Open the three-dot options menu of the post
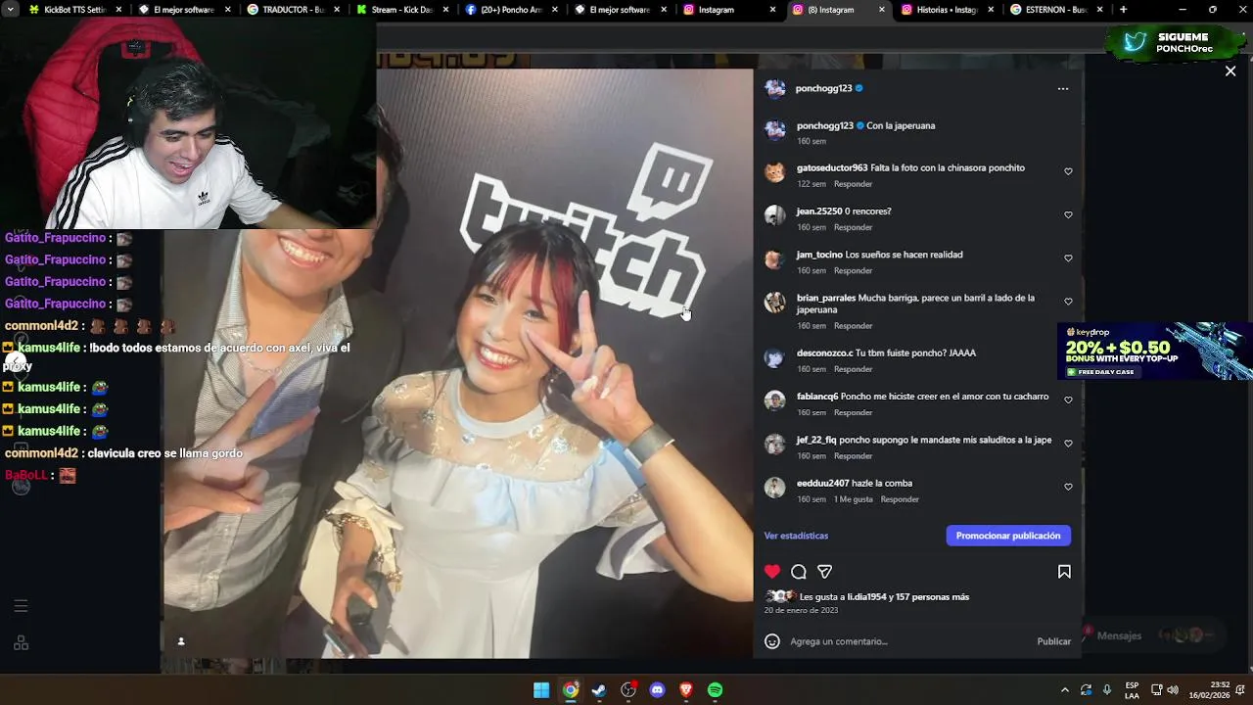 coord(1063,88)
